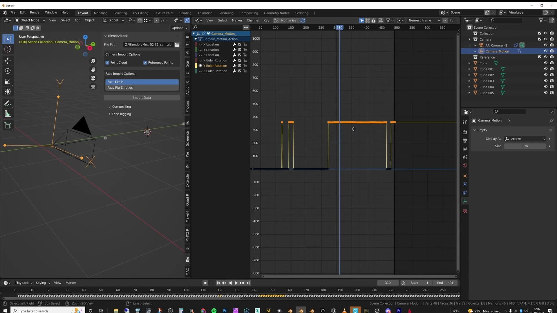This screenshot has height=313, width=557.
Task: Open the Object Mode dropdown
Action: (30, 20)
